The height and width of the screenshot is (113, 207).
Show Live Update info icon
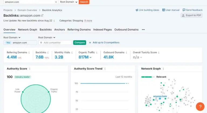click(54, 21)
